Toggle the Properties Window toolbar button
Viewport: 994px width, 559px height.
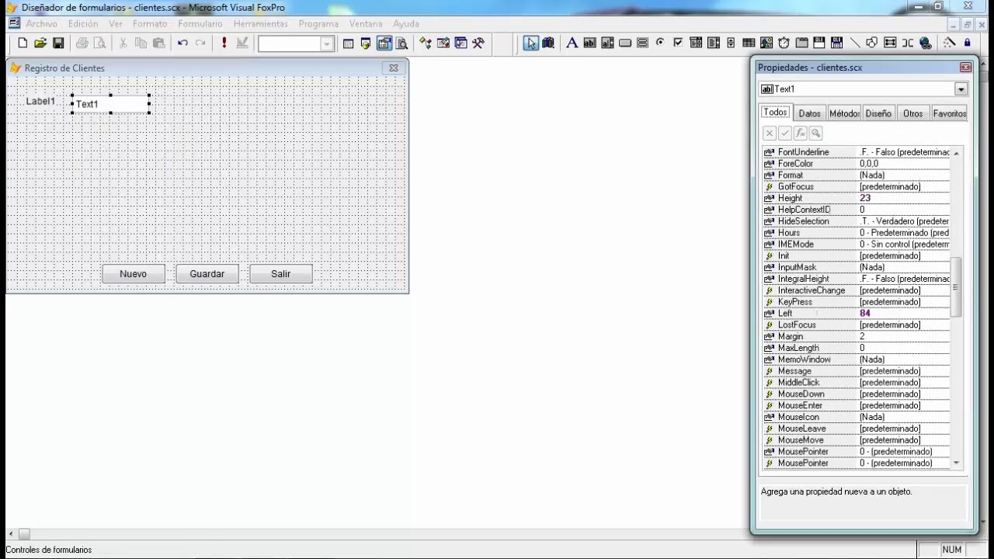tap(384, 43)
